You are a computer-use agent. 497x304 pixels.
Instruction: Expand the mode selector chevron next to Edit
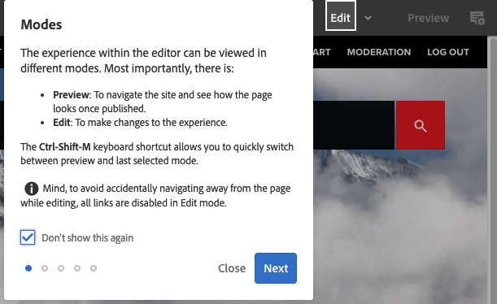click(x=368, y=18)
